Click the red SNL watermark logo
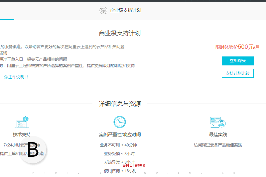The width and height of the screenshot is (266, 177). (133, 165)
